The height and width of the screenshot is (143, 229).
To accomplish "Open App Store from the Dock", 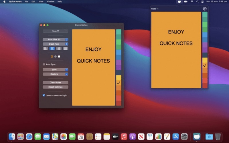I will coord(175,137).
